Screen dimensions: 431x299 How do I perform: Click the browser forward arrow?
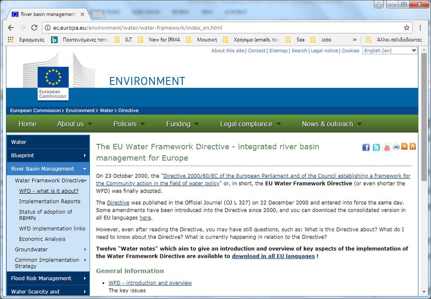click(23, 27)
